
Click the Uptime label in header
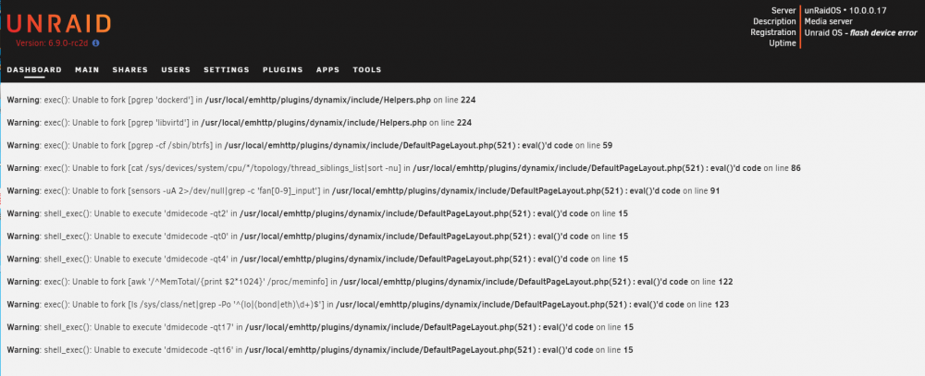click(783, 43)
